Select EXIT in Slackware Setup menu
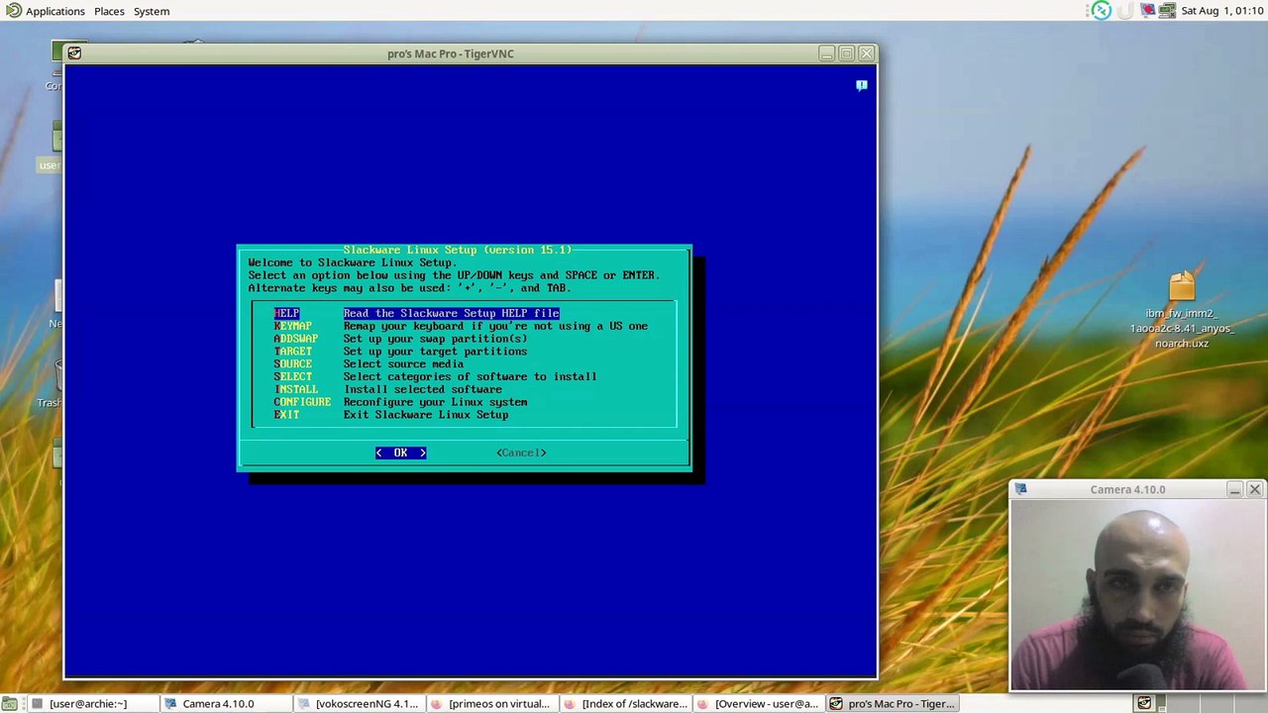Screen dimensions: 1268x713 tap(286, 415)
